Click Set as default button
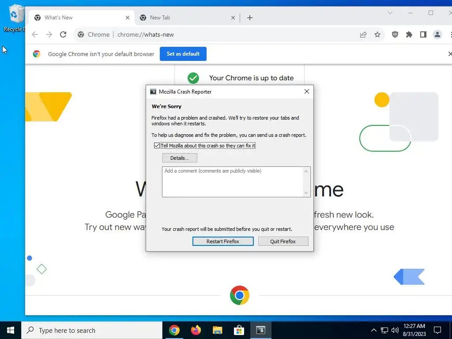The width and height of the screenshot is (452, 339). coord(183,54)
